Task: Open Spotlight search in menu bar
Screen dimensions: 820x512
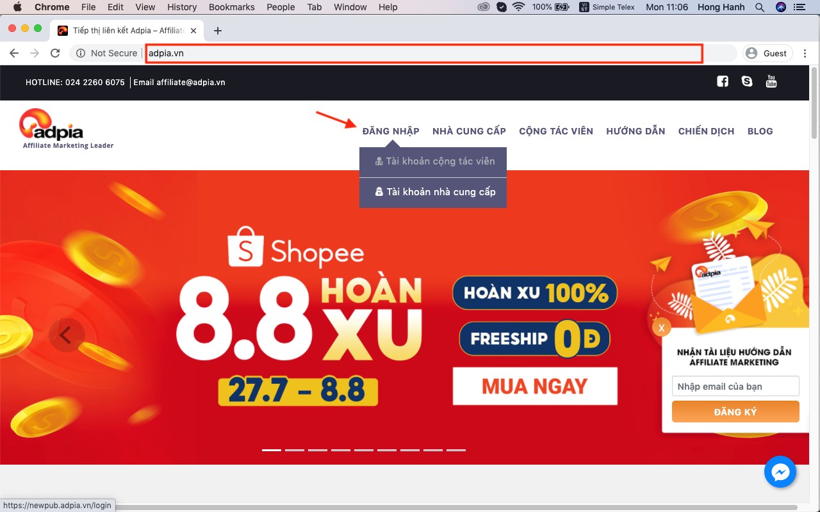Action: [x=760, y=7]
